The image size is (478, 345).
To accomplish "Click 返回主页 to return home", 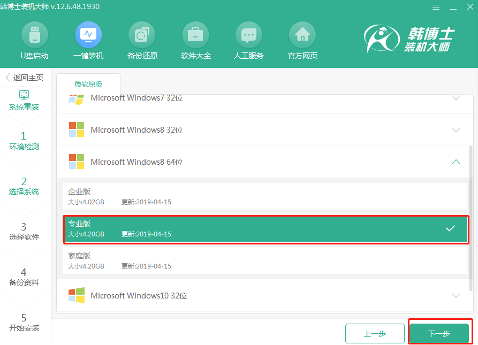I will (x=24, y=78).
